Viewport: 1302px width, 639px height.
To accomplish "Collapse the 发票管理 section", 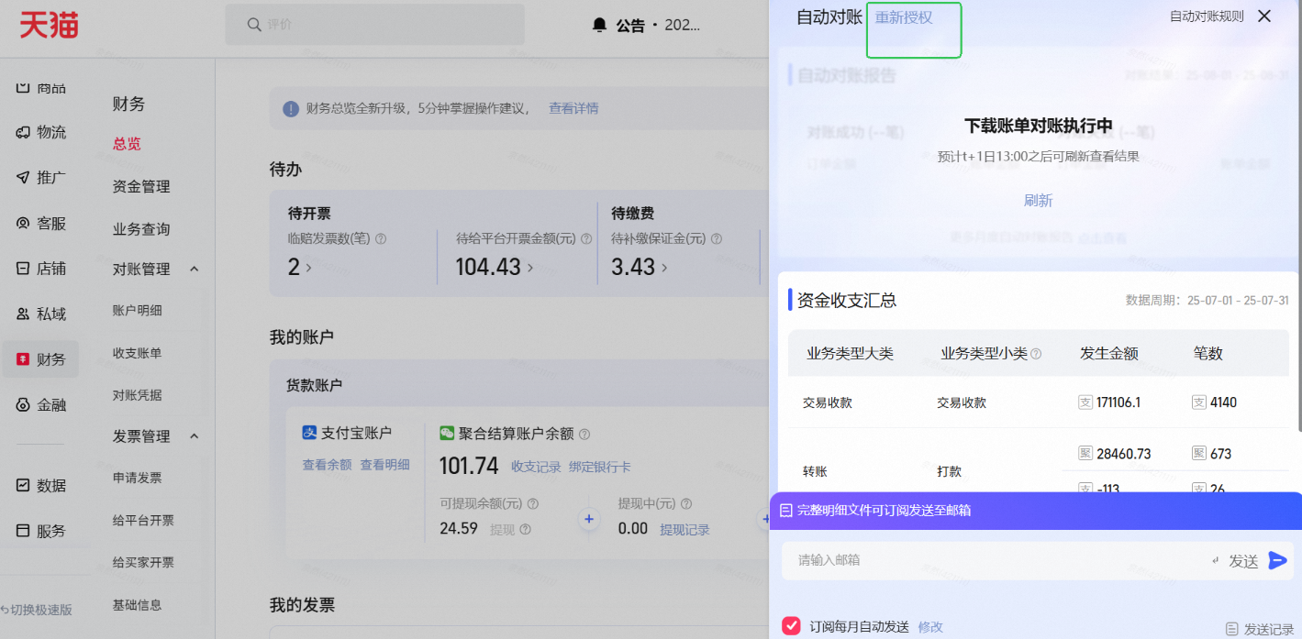I will coord(194,436).
